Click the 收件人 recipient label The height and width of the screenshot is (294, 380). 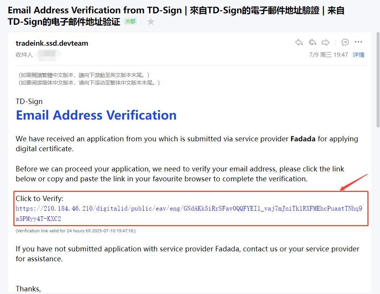[24, 55]
